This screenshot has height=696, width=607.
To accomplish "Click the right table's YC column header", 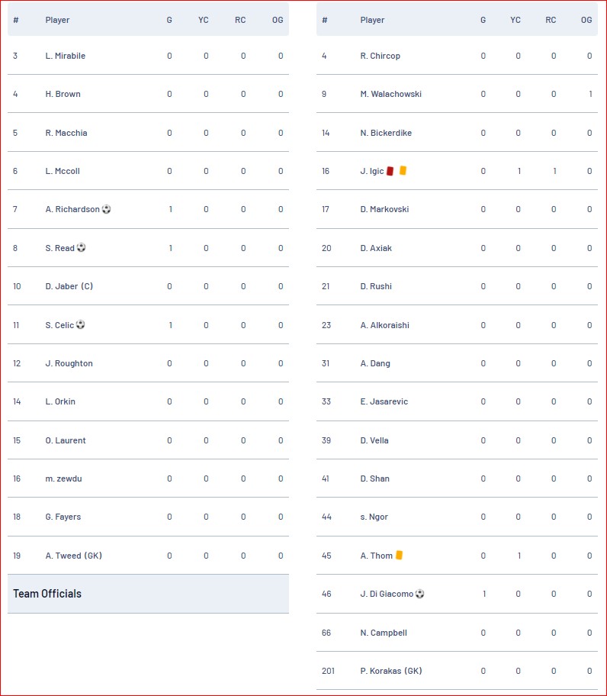I will [515, 20].
